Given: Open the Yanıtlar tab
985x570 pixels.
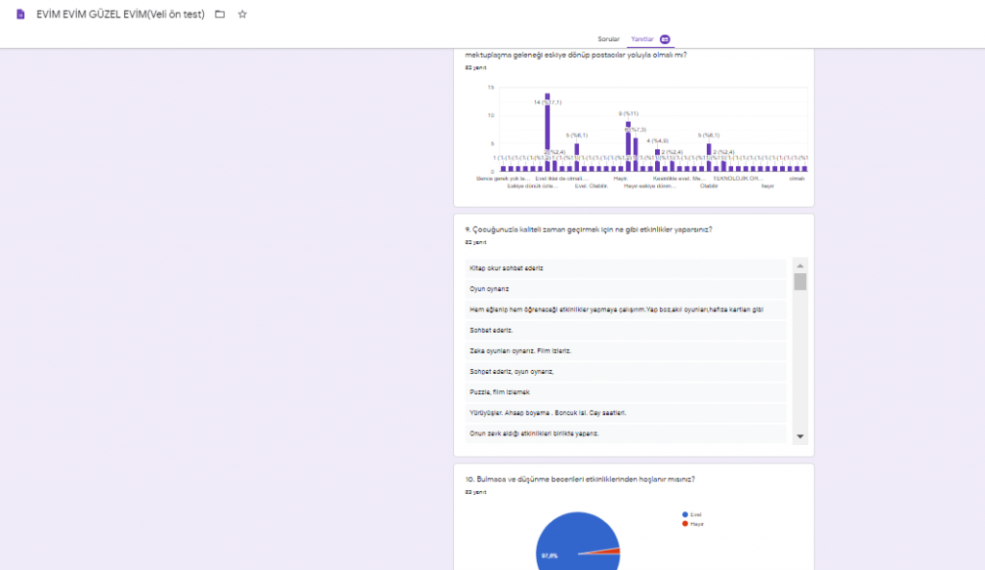Looking at the screenshot, I should coord(642,39).
